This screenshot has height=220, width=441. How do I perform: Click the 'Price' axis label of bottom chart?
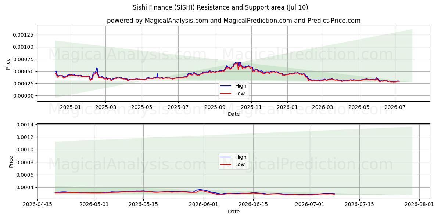click(11, 162)
